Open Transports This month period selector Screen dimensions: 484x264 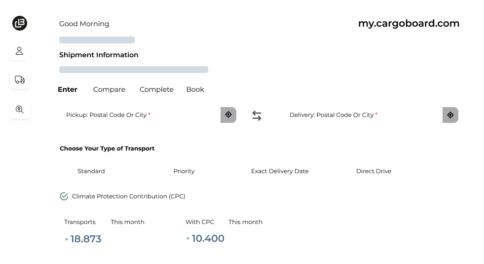[127, 222]
